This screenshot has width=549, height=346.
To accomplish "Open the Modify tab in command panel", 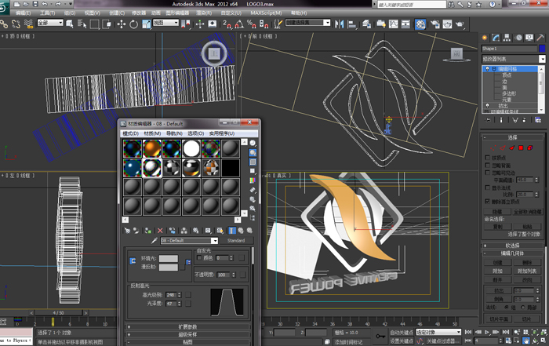I will 496,37.
